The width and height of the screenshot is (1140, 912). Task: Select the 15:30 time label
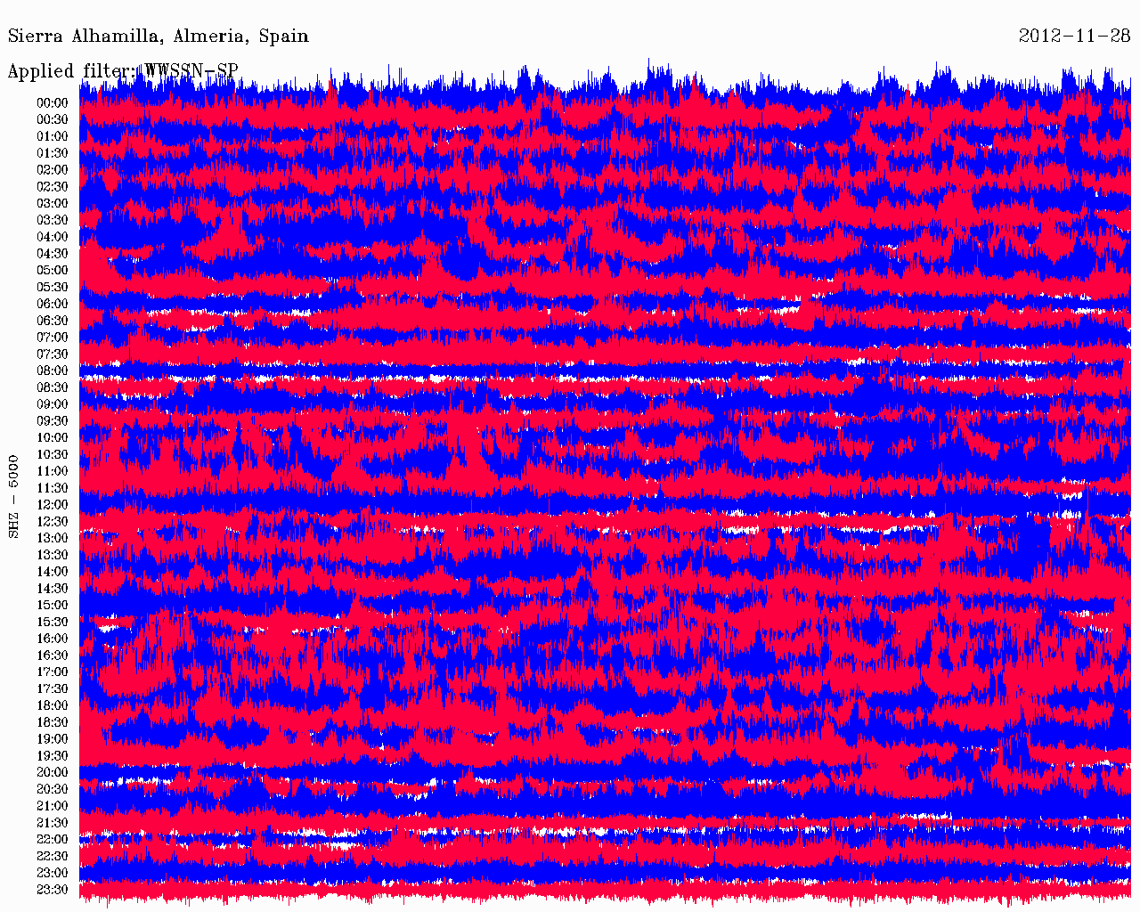[x=53, y=623]
